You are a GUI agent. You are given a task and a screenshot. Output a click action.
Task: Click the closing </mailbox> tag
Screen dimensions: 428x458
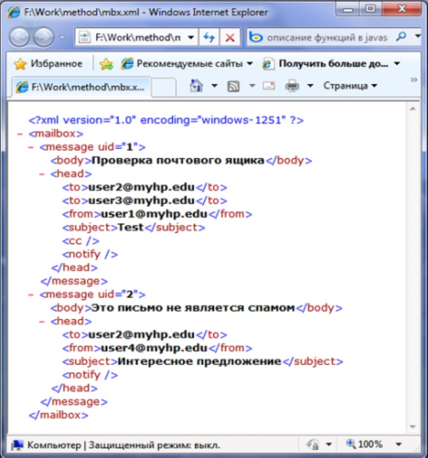coord(58,415)
